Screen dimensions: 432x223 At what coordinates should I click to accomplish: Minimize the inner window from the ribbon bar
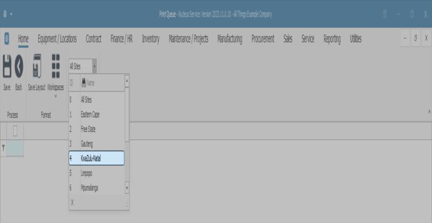coord(405,38)
